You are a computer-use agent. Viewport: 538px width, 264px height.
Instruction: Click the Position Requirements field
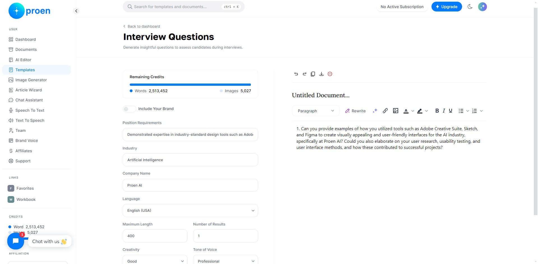pyautogui.click(x=190, y=135)
